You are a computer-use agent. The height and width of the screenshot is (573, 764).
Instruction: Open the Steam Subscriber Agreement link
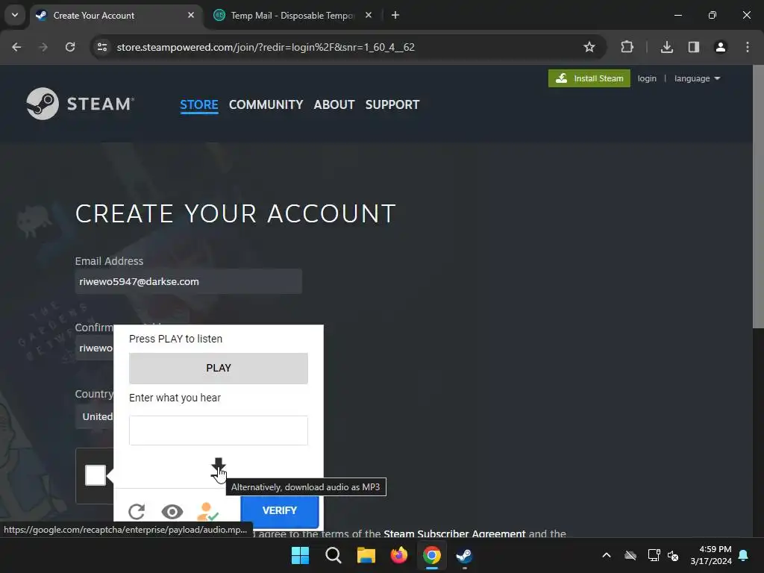pyautogui.click(x=454, y=533)
